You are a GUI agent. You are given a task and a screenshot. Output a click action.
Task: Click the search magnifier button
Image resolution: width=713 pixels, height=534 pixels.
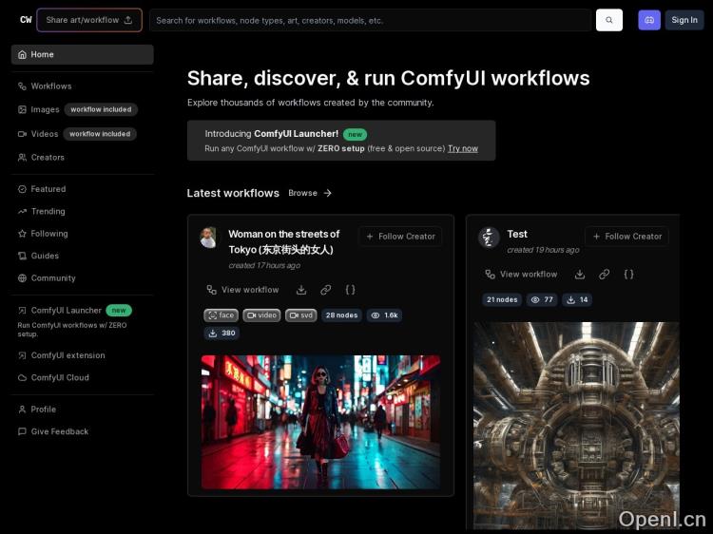click(608, 20)
